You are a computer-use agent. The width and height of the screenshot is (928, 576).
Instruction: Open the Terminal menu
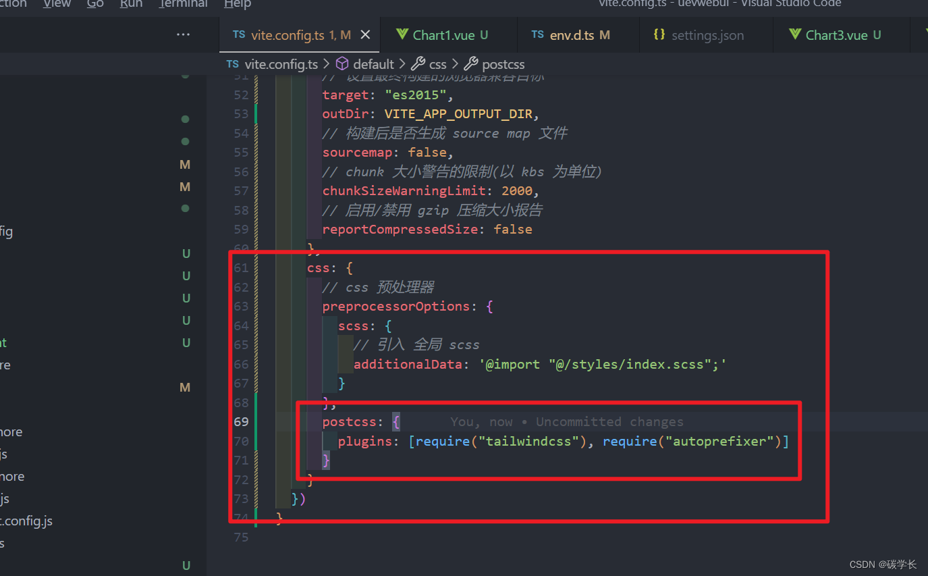pos(183,3)
